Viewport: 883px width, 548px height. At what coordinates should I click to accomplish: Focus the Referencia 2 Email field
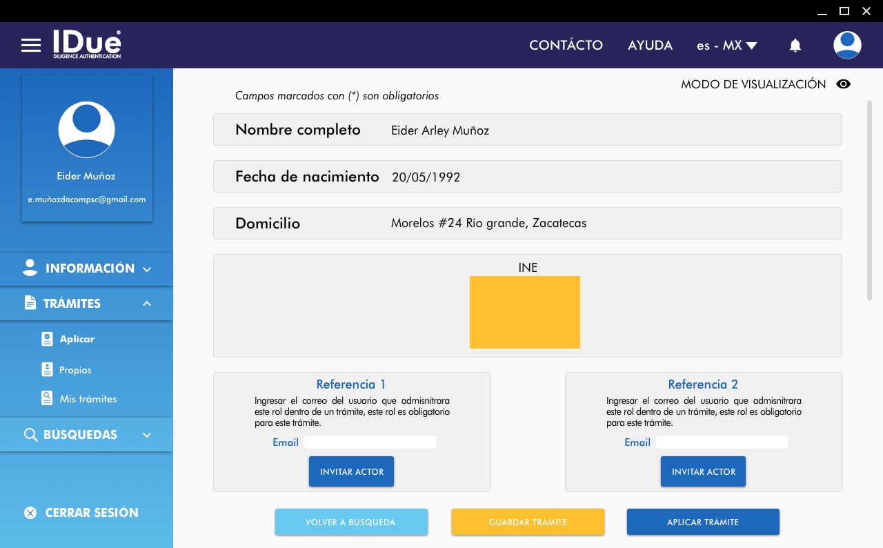pos(722,442)
